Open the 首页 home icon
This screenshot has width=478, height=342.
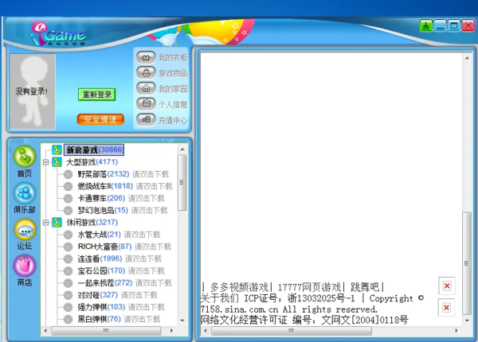(x=25, y=157)
